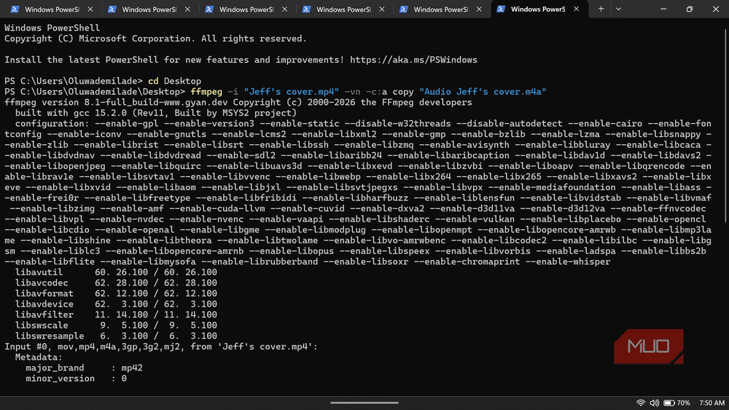729x410 pixels.
Task: Click the 'Metadata:' line
Action: (39, 357)
